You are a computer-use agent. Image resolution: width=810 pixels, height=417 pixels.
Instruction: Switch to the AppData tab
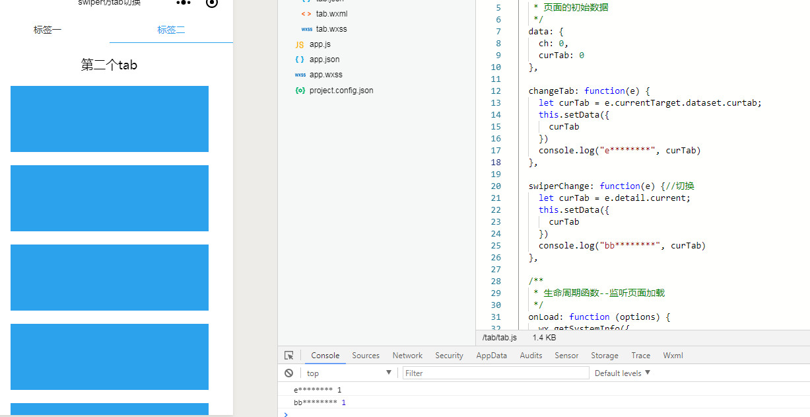click(492, 356)
